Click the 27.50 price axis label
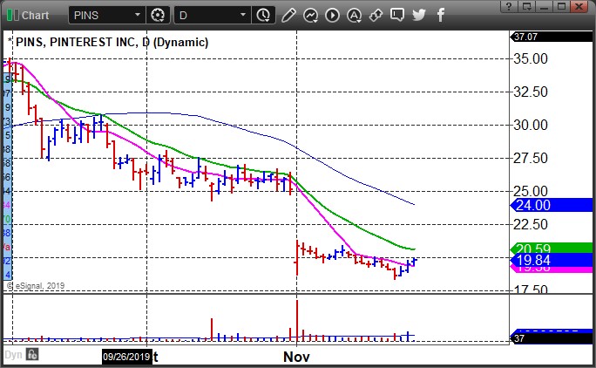 click(x=531, y=158)
